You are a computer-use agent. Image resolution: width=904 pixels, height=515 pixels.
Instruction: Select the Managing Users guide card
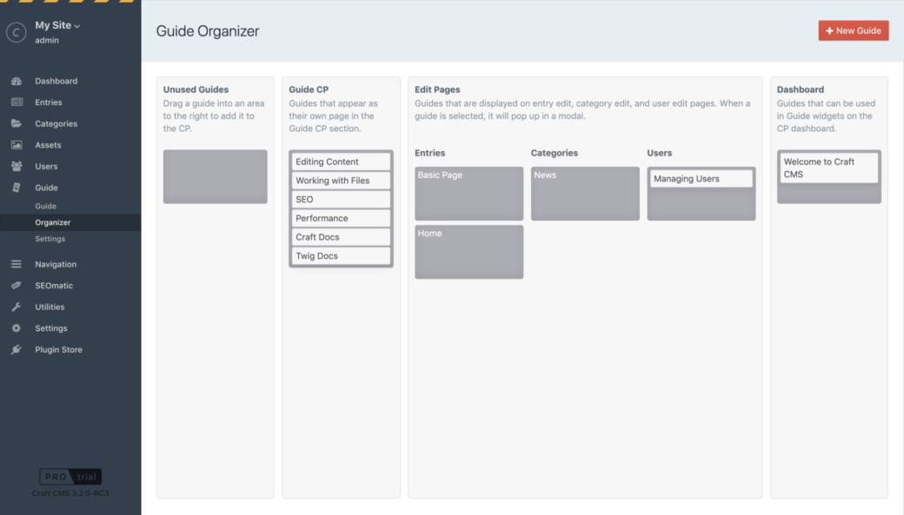tap(701, 179)
